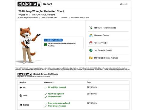This screenshot has width=147, height=110.
Task: Click the 04/23/2026 date in Brakes row
Action: (92, 103)
